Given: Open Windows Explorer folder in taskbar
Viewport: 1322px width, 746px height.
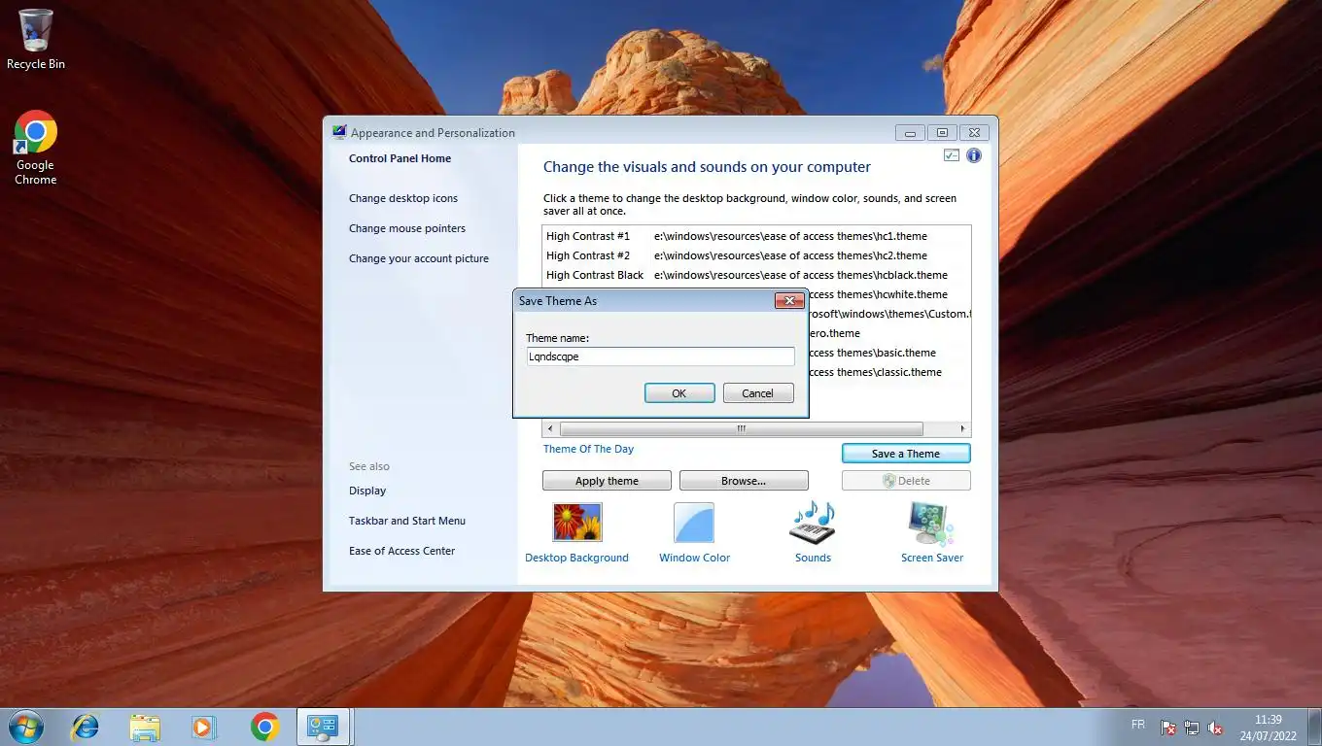Looking at the screenshot, I should [x=145, y=727].
